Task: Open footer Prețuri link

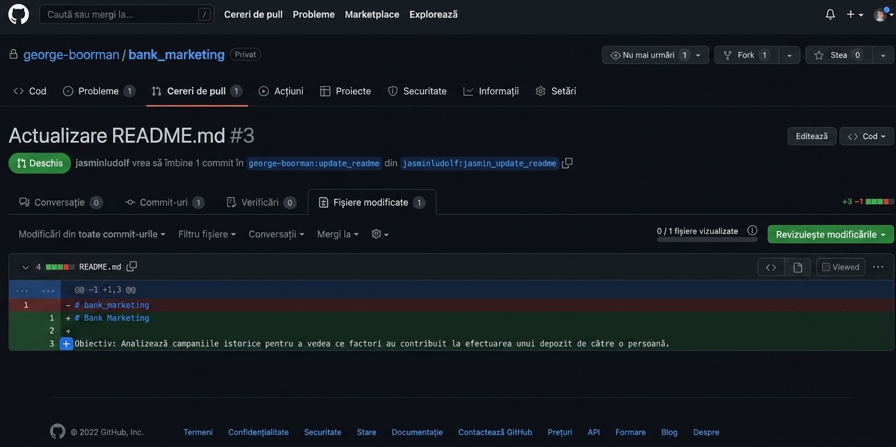Action: (x=560, y=432)
